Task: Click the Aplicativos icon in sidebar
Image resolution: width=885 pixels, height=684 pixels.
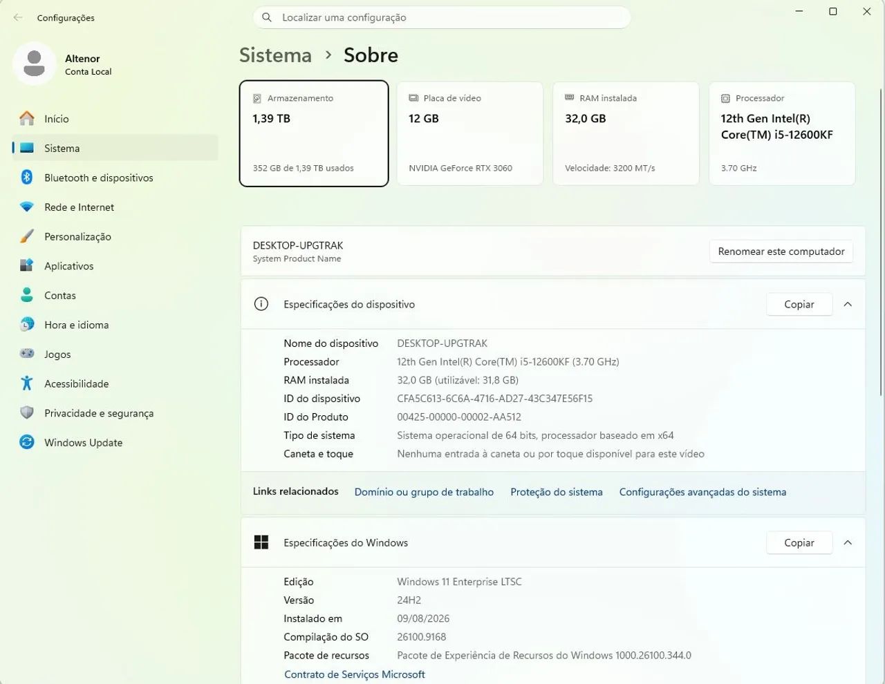Action: [x=27, y=266]
